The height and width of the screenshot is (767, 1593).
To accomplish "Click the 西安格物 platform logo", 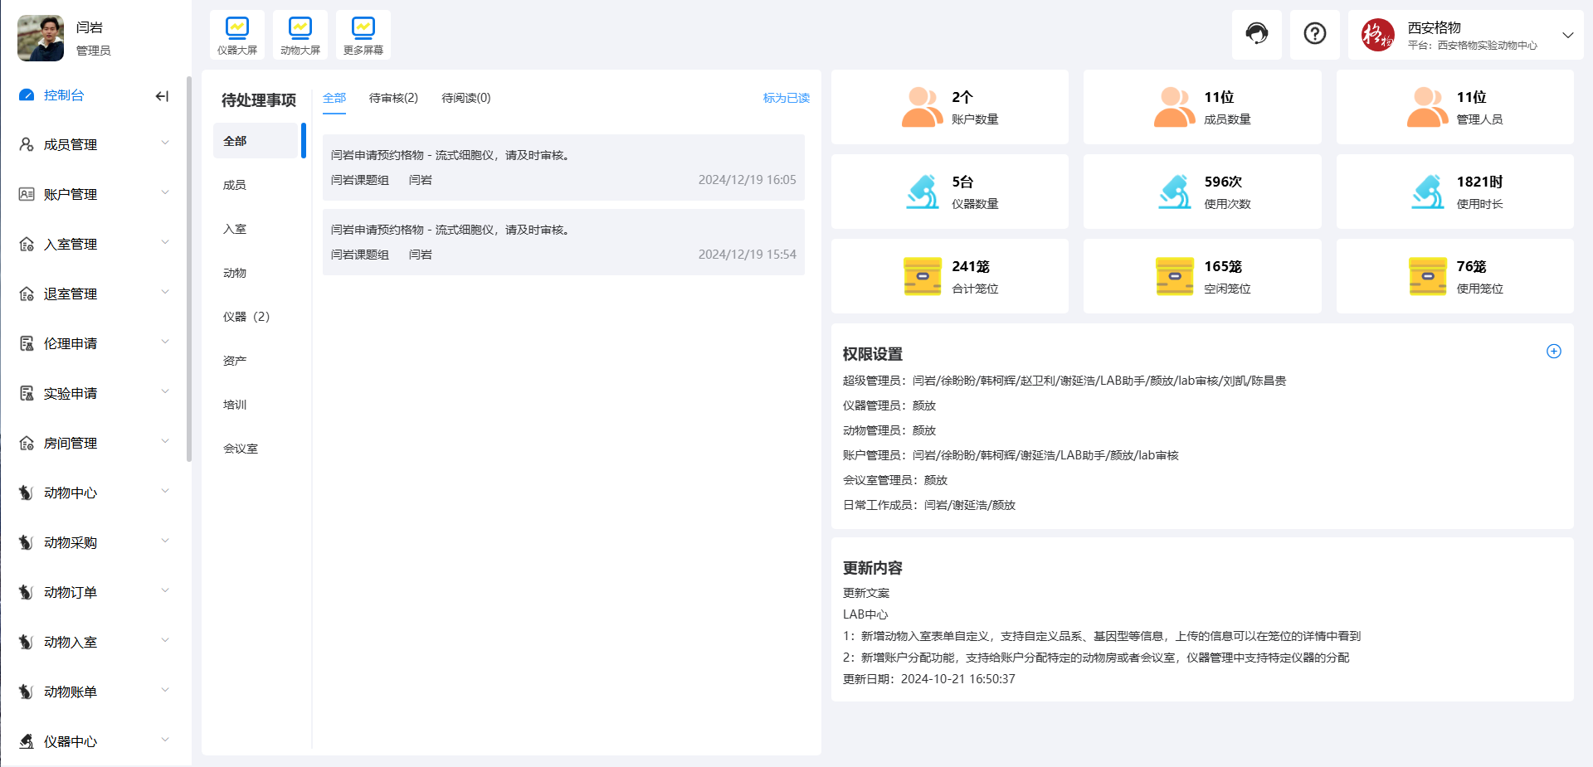I will pos(1378,34).
